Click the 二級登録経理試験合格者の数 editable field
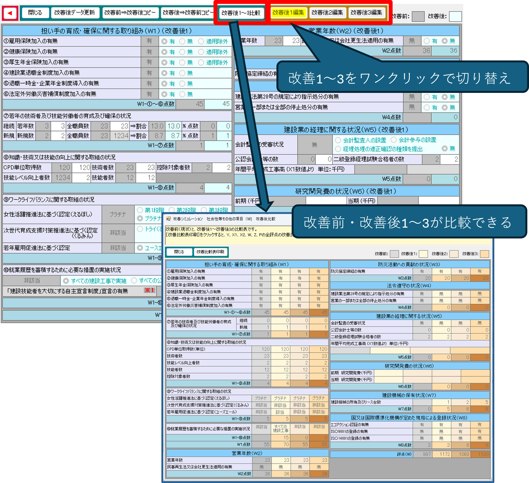The height and width of the screenshot is (483, 529). pyautogui.click(x=449, y=159)
